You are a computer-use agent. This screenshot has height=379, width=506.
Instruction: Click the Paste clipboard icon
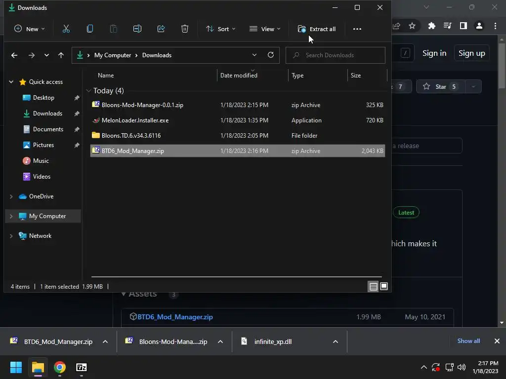tap(114, 29)
